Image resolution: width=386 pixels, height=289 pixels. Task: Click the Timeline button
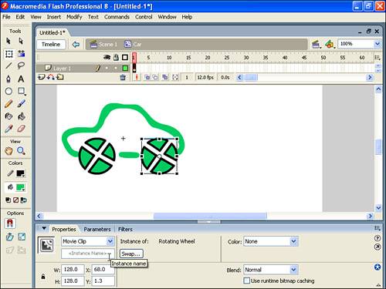click(x=51, y=44)
